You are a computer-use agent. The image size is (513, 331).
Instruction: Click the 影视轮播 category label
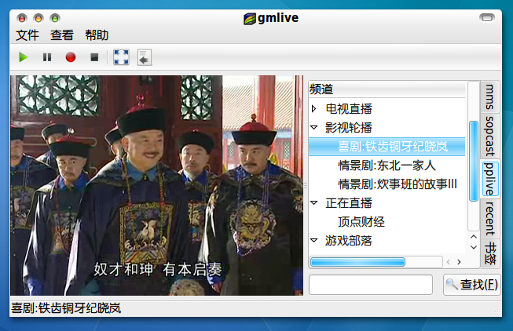349,128
